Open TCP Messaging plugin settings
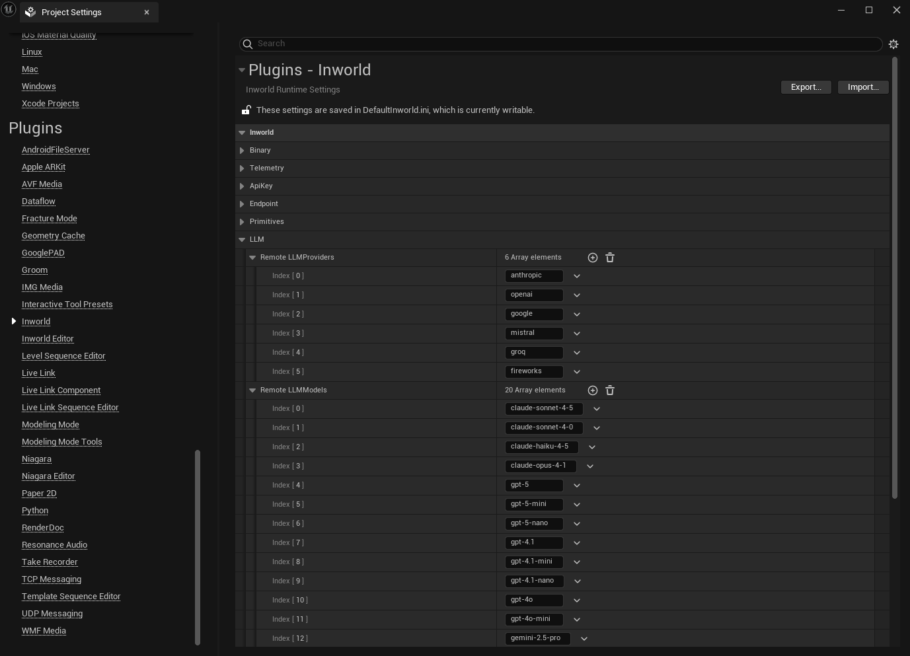Screen dimensions: 910x656 [x=52, y=579]
